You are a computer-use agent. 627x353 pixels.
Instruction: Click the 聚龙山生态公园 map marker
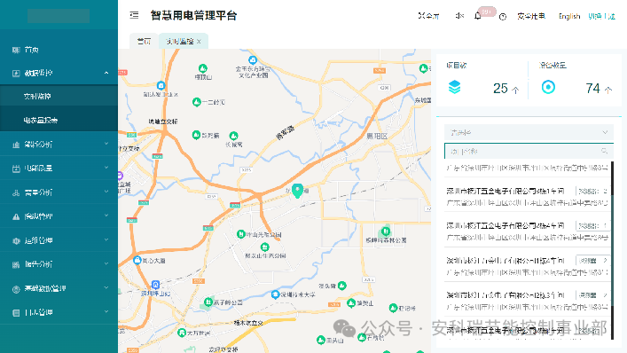264,247
